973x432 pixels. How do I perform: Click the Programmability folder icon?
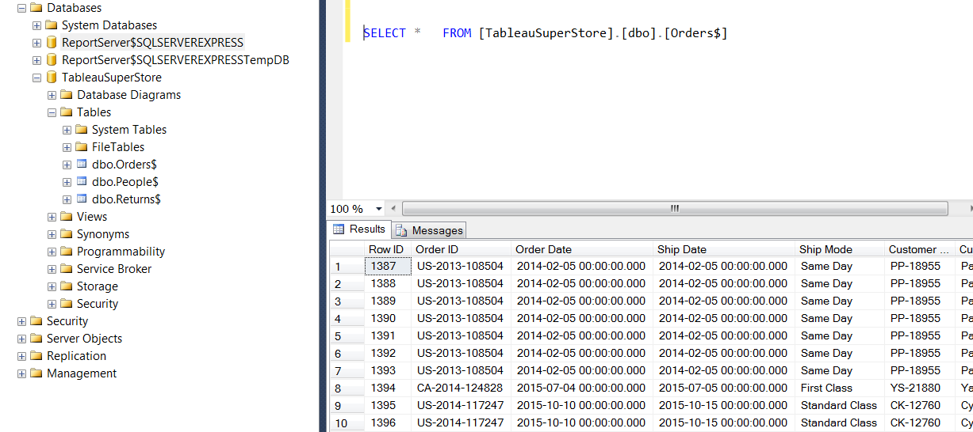click(x=67, y=252)
